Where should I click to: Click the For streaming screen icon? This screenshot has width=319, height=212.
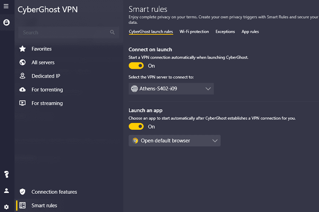(23, 103)
